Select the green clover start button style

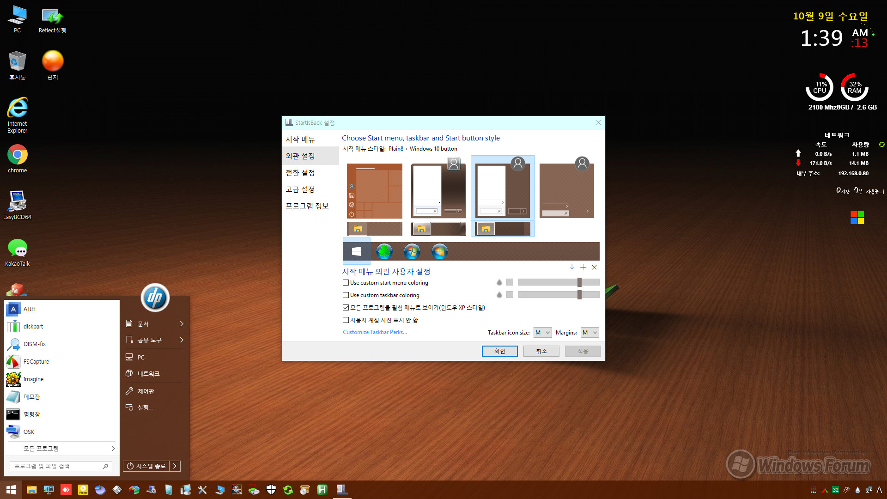click(x=384, y=251)
